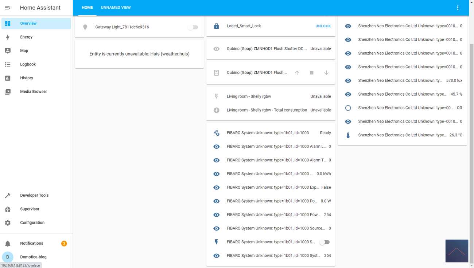Toggle the FIBARO System switch
Image resolution: width=474 pixels, height=268 pixels.
point(324,242)
